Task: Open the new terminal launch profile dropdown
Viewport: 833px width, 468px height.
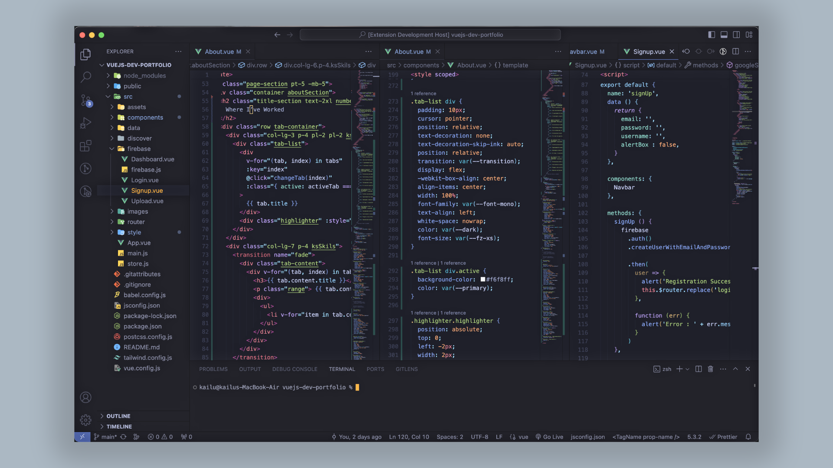Action: pyautogui.click(x=687, y=369)
